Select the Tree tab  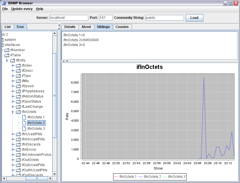20,27
